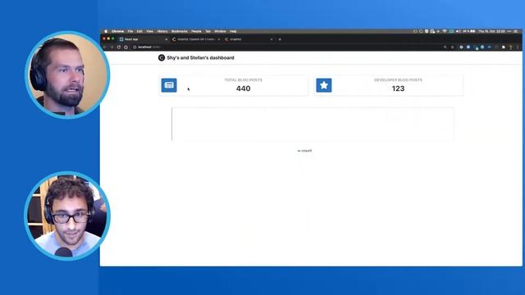Click the browser back arrow
Viewport: 525px width, 295px height.
point(105,48)
